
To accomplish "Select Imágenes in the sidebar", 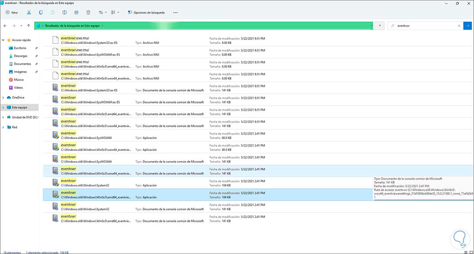I will tap(20, 72).
